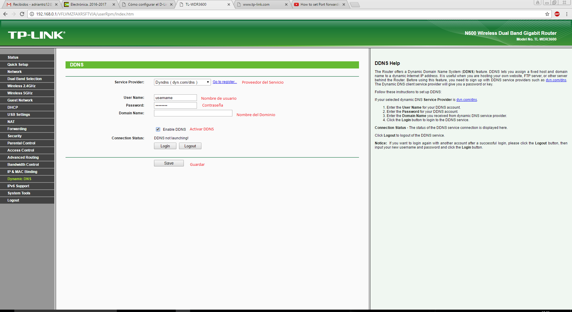Open Status menu item
This screenshot has height=312, width=572.
[27, 57]
